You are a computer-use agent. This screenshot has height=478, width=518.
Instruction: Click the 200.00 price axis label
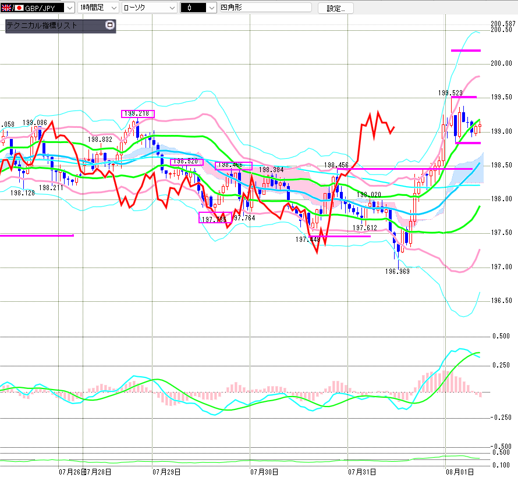pyautogui.click(x=501, y=63)
